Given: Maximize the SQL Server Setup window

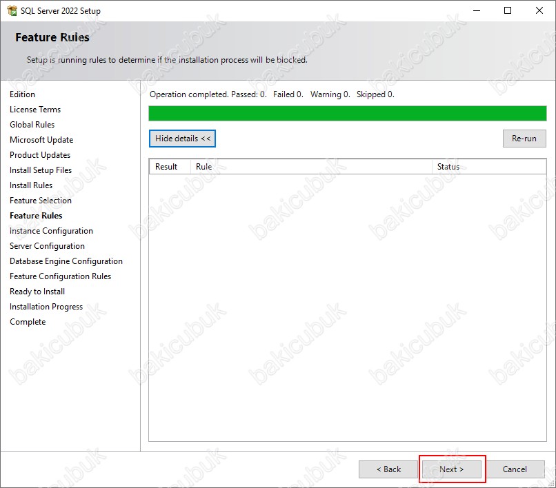Looking at the screenshot, I should [508, 11].
